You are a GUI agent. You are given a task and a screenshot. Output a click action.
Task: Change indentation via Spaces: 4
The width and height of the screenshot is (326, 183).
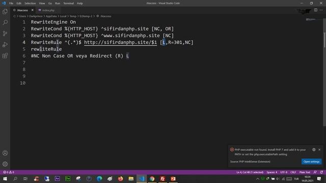(271, 172)
